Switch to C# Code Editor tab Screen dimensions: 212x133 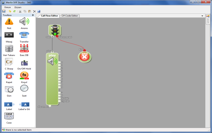70,16
